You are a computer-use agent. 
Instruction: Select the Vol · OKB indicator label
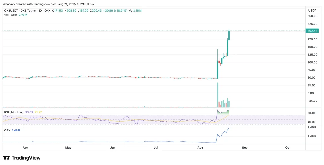tap(10, 15)
